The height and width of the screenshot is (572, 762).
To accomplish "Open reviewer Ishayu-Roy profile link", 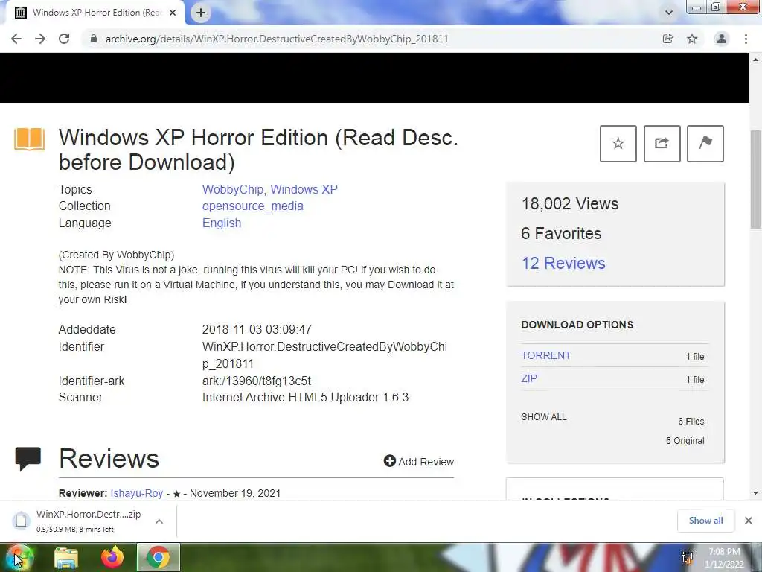I will tap(137, 493).
